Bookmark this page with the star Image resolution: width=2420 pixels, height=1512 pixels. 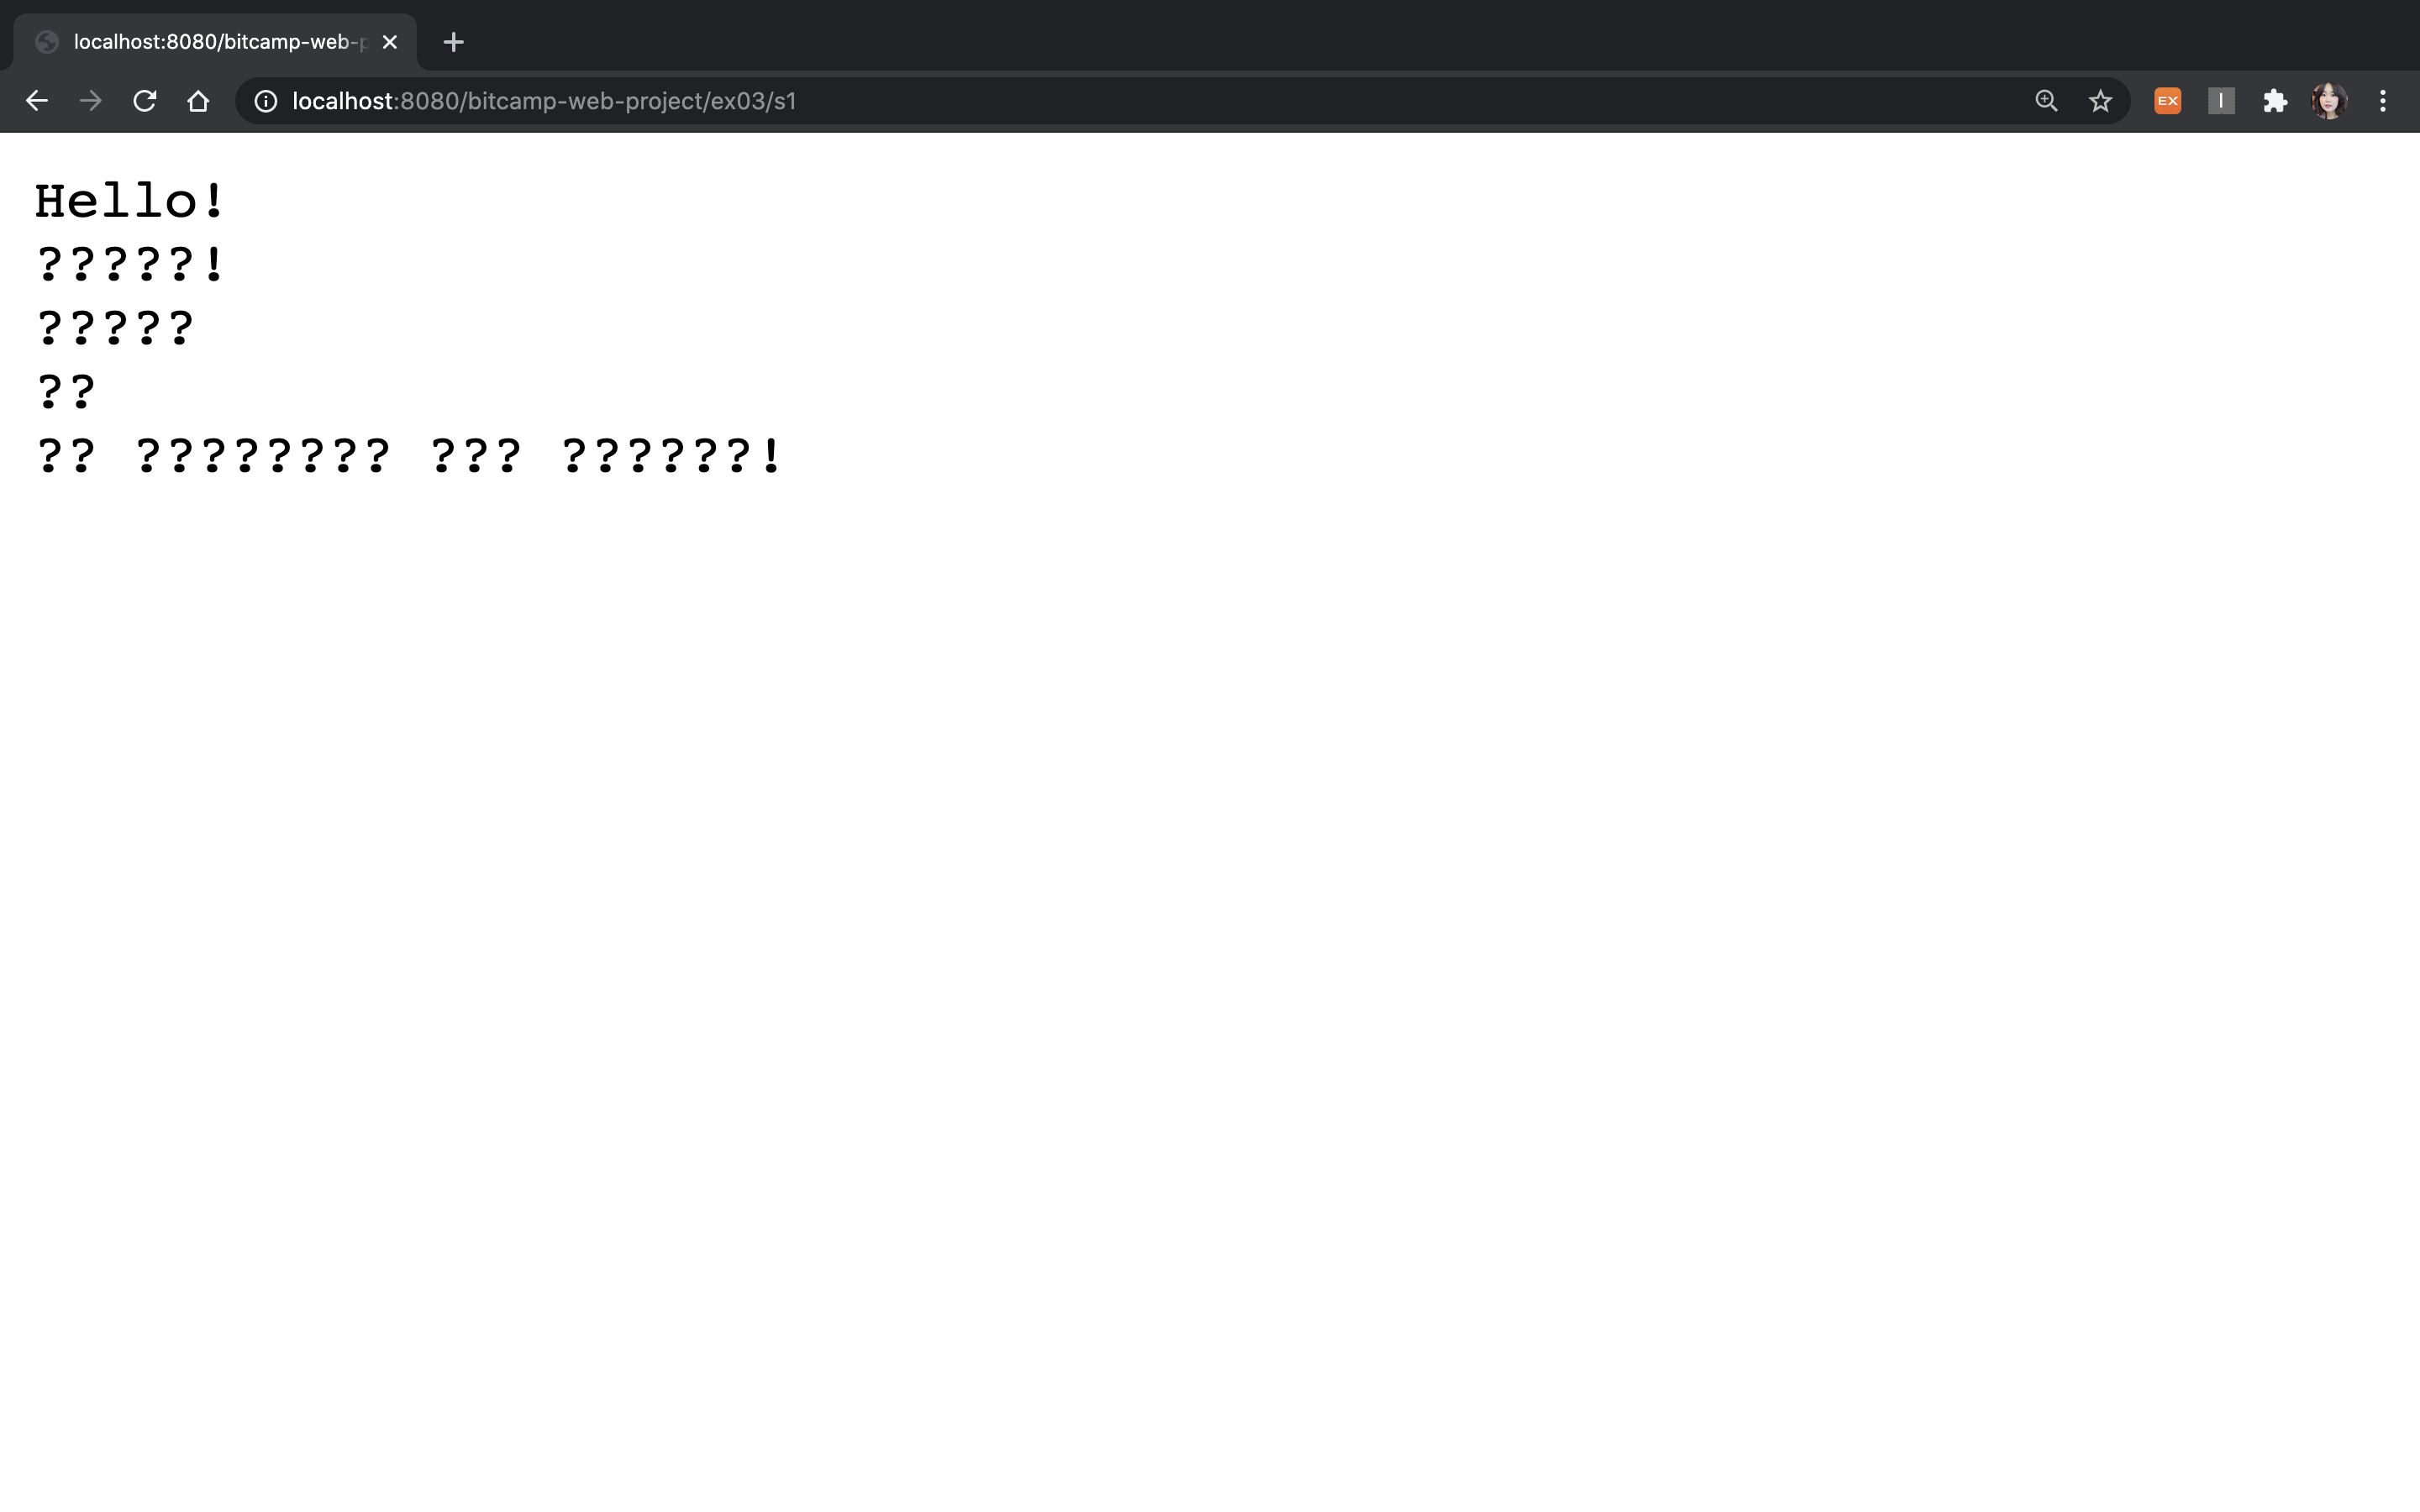click(2100, 101)
